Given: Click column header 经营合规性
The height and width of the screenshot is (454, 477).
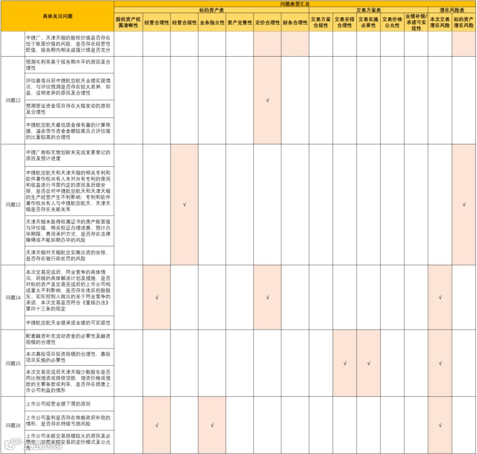Looking at the screenshot, I should tap(184, 22).
